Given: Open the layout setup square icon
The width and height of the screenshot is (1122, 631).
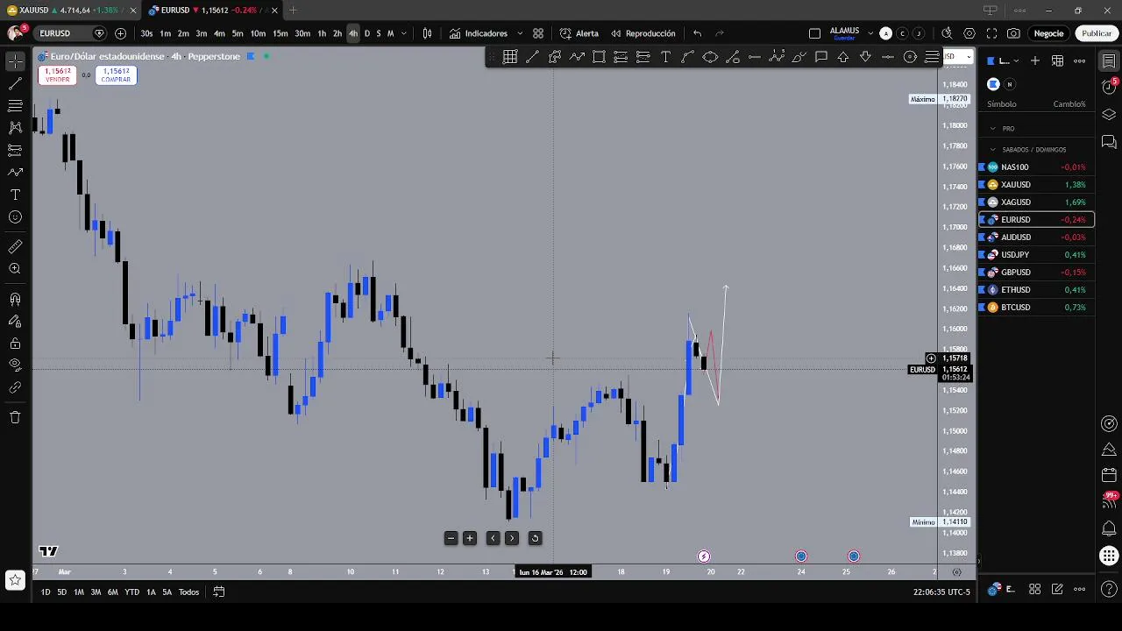Looking at the screenshot, I should pyautogui.click(x=814, y=33).
